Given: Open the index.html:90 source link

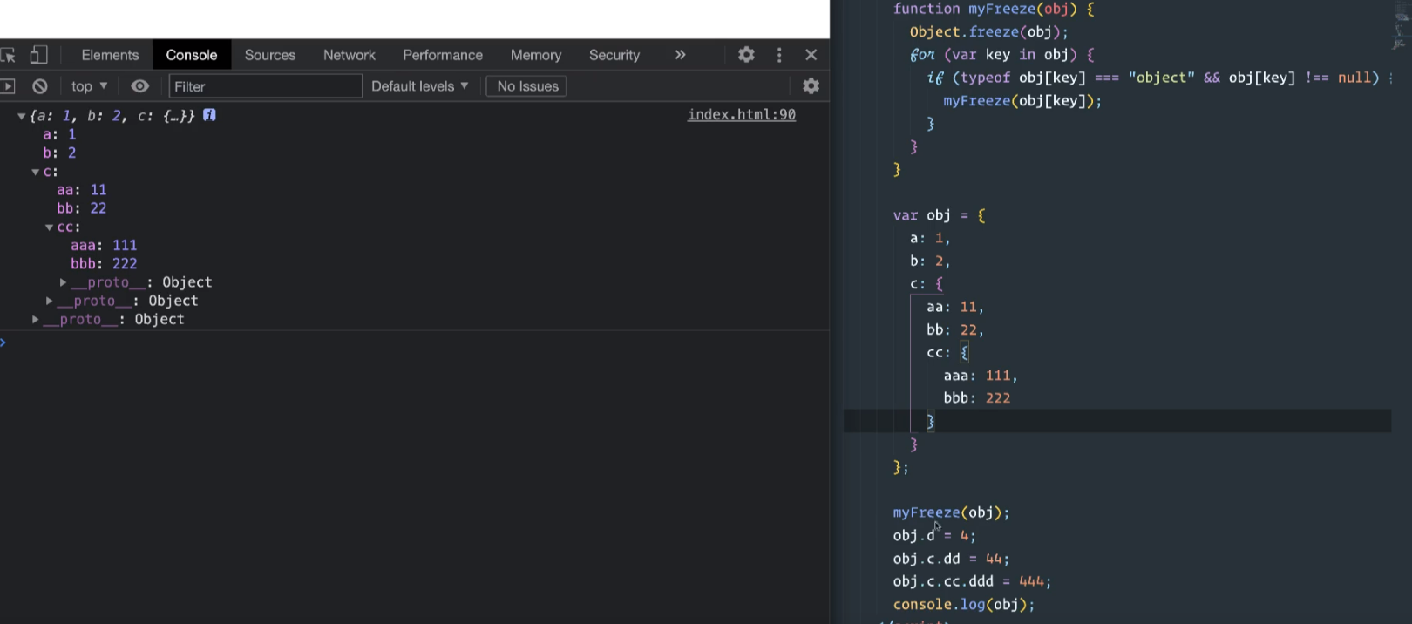Looking at the screenshot, I should coord(742,114).
